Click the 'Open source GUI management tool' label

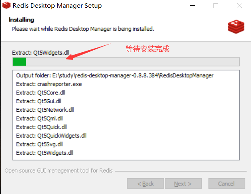tap(59, 171)
